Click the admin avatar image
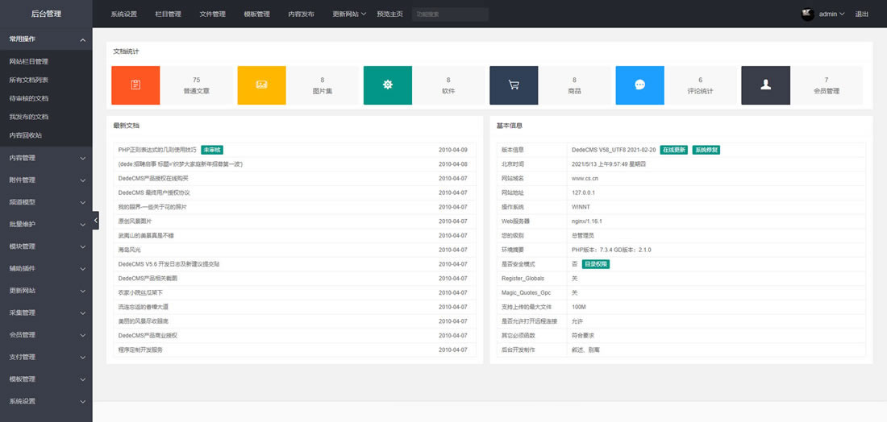The image size is (887, 422). pyautogui.click(x=807, y=14)
